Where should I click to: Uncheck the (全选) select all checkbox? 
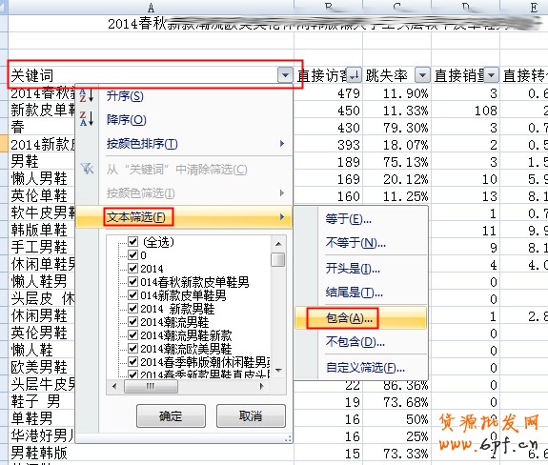coord(132,241)
